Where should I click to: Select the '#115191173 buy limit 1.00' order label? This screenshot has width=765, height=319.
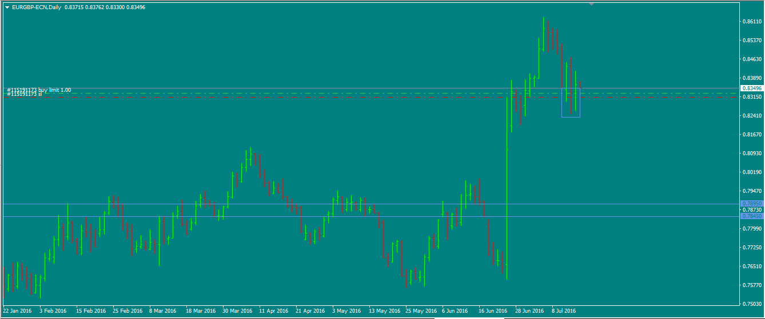[x=39, y=90]
